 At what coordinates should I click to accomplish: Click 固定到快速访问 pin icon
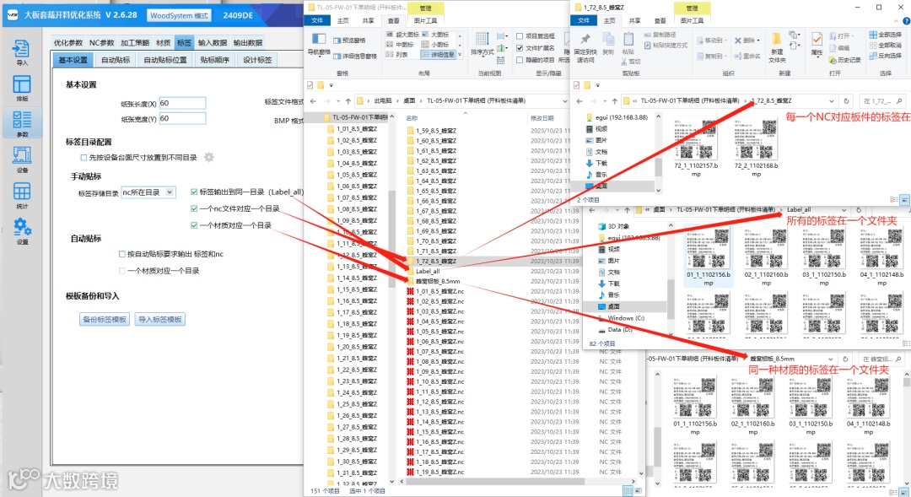[x=585, y=39]
